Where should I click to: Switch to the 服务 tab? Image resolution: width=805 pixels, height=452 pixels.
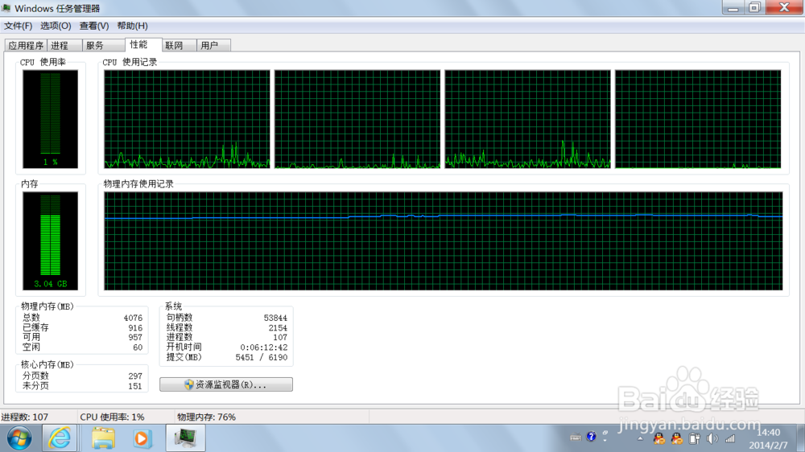click(103, 46)
